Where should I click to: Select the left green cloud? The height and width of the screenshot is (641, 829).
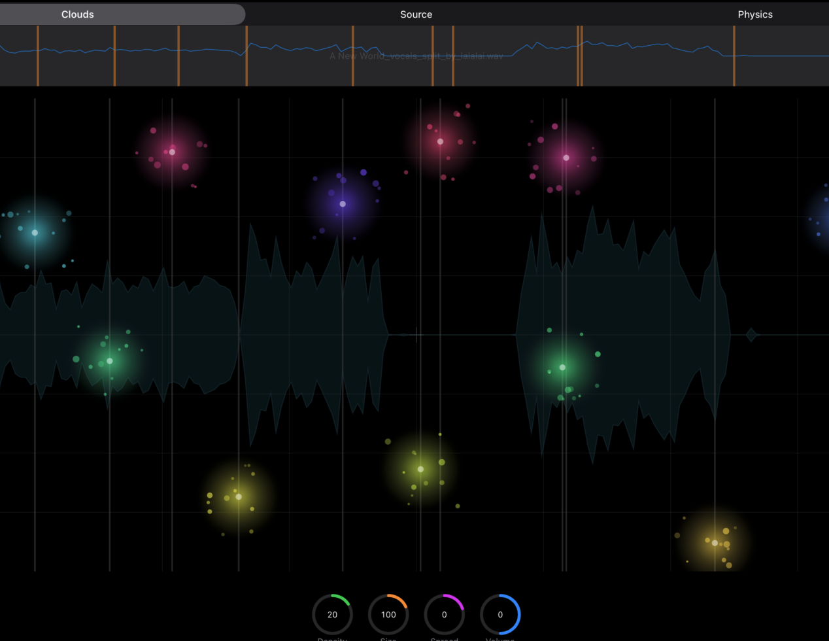pyautogui.click(x=110, y=361)
